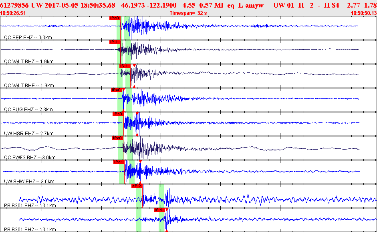The image size is (377, 232).
Task: Click the start time 18:50:26.51
Action: (x=13, y=13)
